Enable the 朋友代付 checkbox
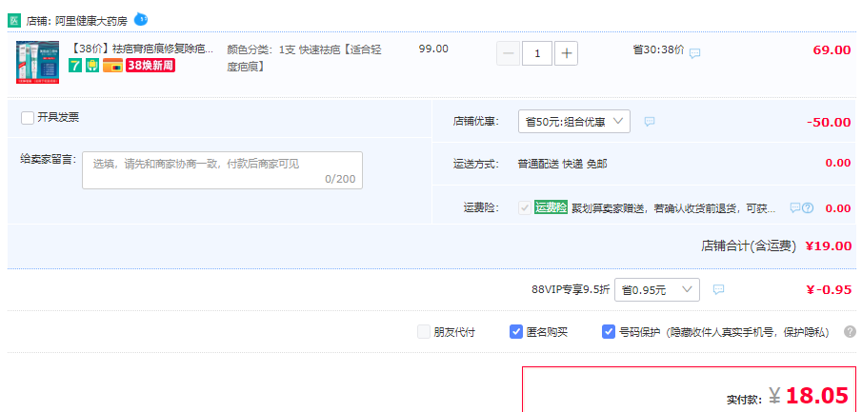The width and height of the screenshot is (862, 412). pyautogui.click(x=423, y=332)
